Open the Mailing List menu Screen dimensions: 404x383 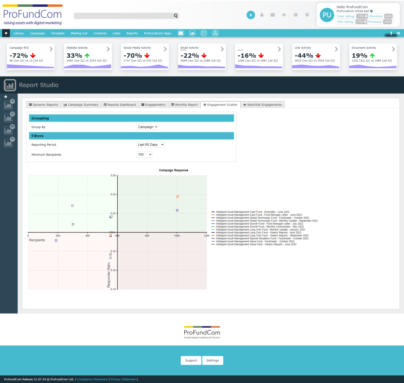click(x=79, y=33)
